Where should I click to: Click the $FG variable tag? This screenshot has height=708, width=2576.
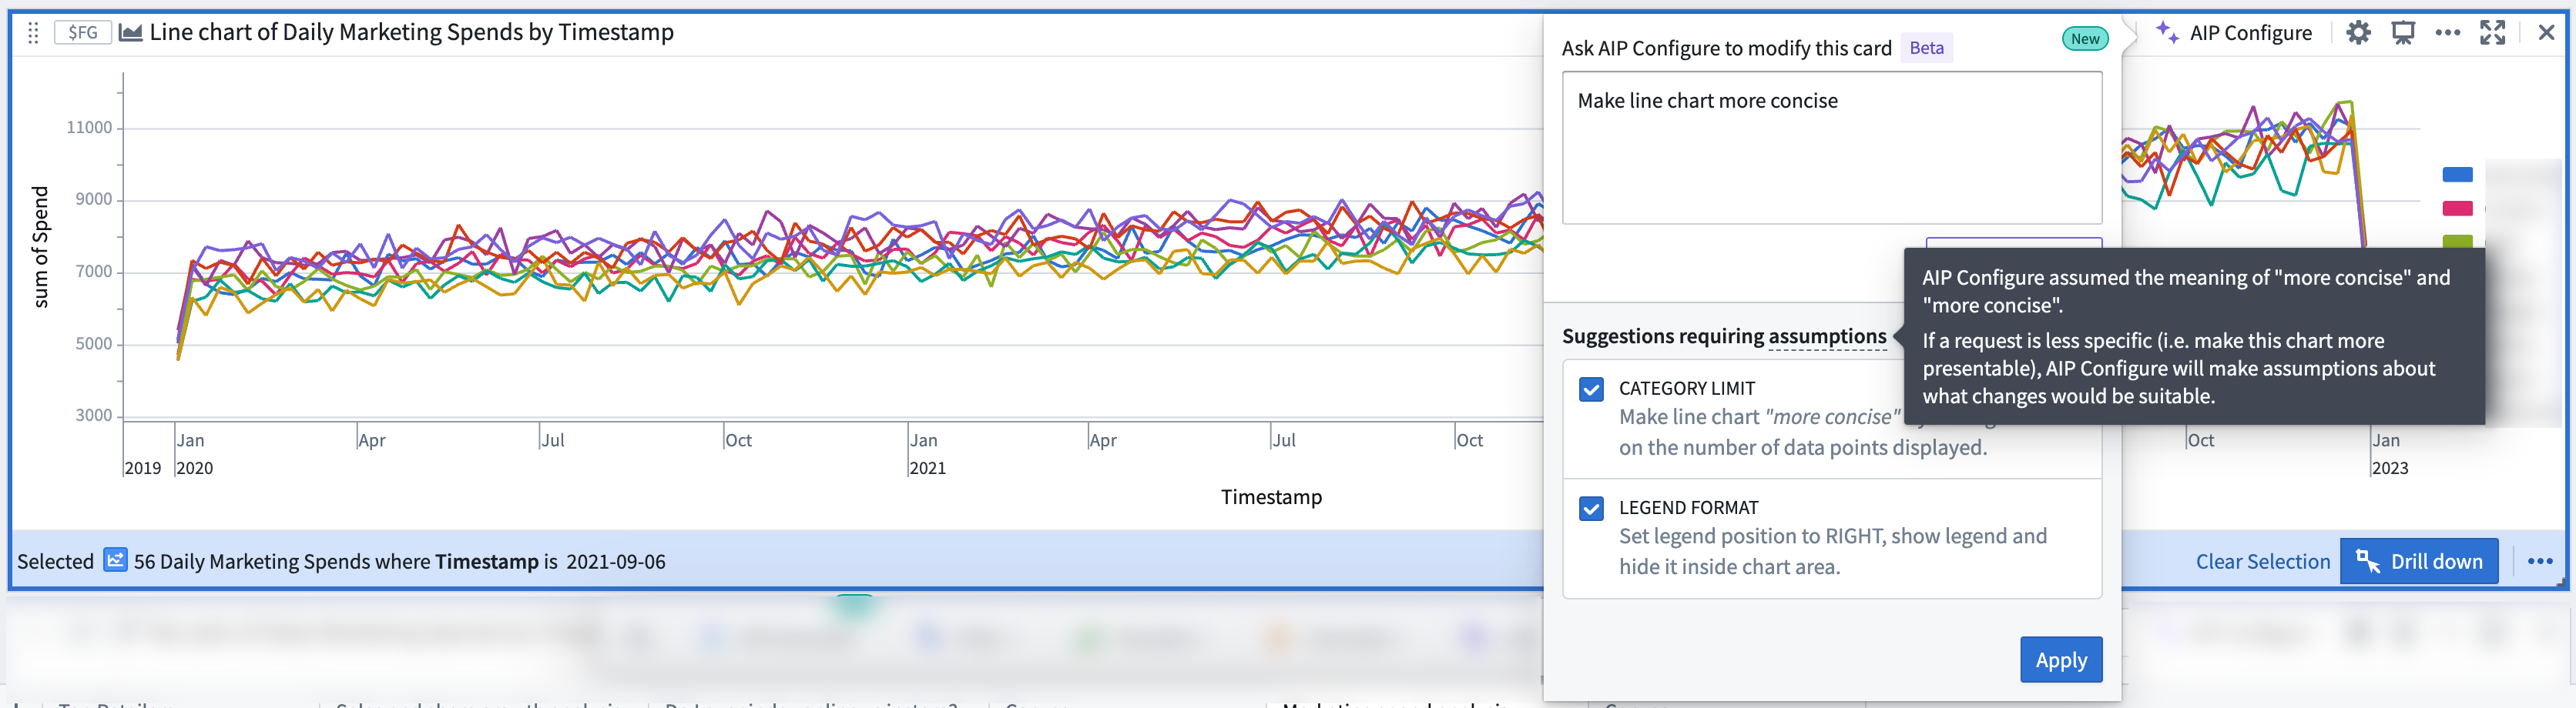pyautogui.click(x=82, y=33)
